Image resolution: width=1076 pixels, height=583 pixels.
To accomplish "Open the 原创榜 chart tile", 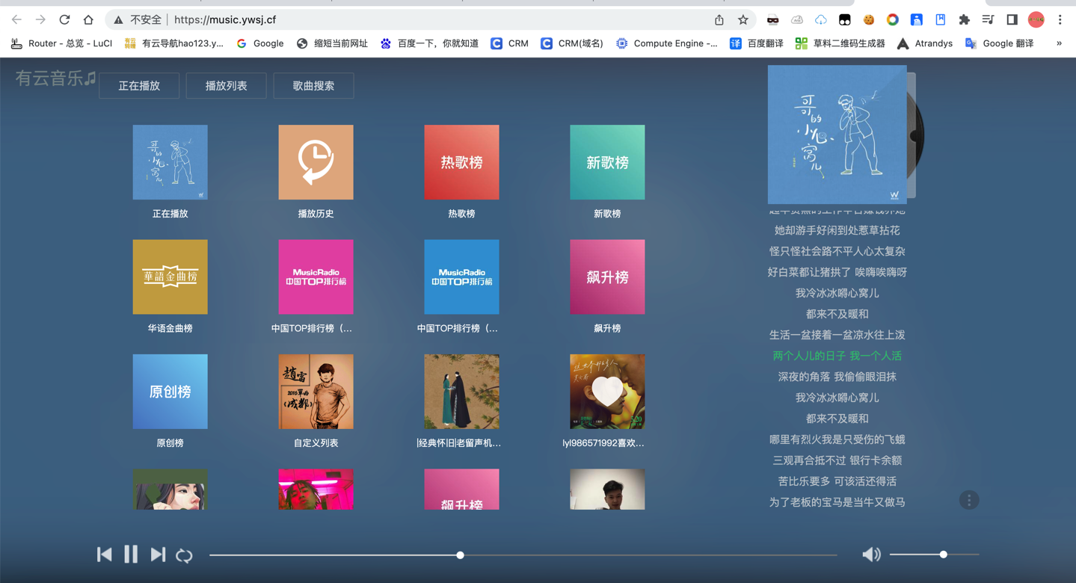I will (170, 392).
